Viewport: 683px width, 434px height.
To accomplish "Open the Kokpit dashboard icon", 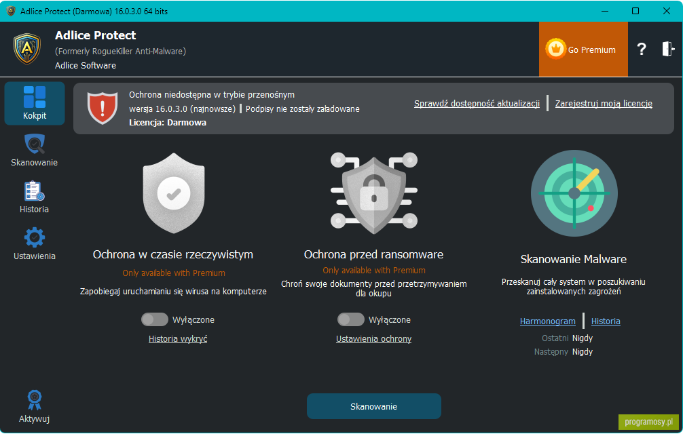I will [x=35, y=96].
